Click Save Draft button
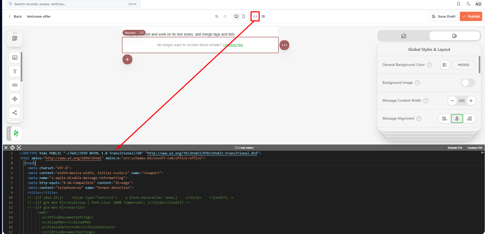Image resolution: width=485 pixels, height=234 pixels. (x=443, y=16)
